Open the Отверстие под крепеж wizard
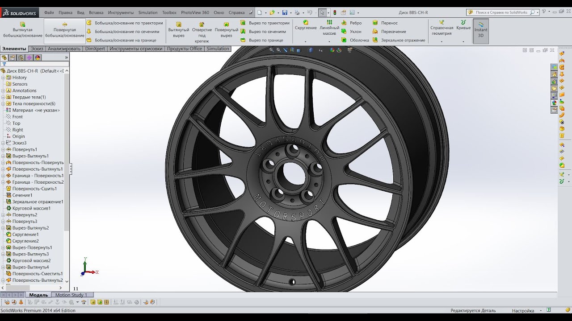Screen dimensions: 572x321 coord(202,32)
